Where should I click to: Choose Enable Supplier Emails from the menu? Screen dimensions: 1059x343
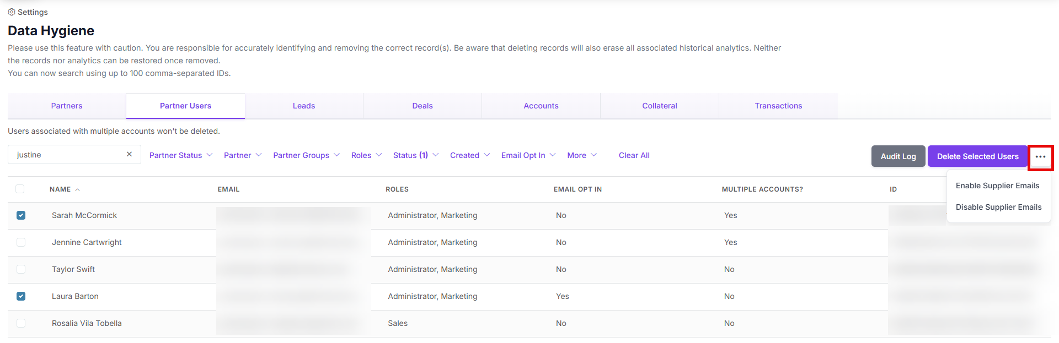(x=997, y=186)
